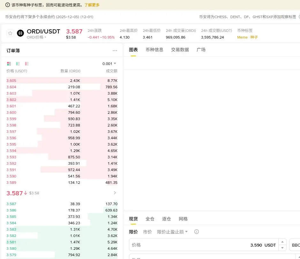Click the -0.441 -10.95% change value

coord(101,37)
